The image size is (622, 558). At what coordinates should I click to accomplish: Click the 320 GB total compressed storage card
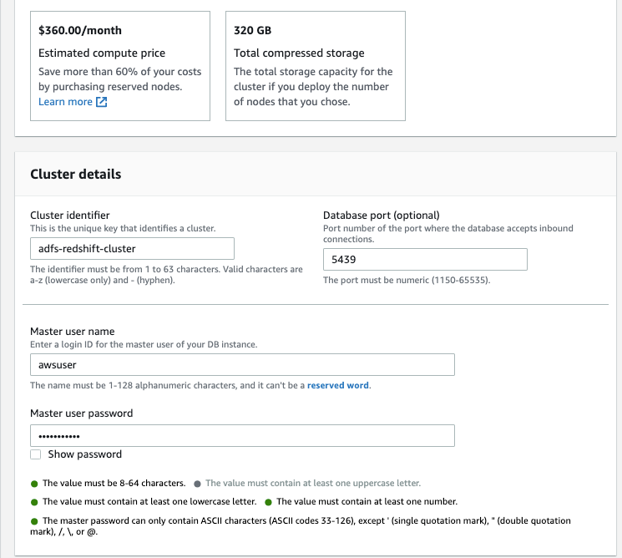316,66
